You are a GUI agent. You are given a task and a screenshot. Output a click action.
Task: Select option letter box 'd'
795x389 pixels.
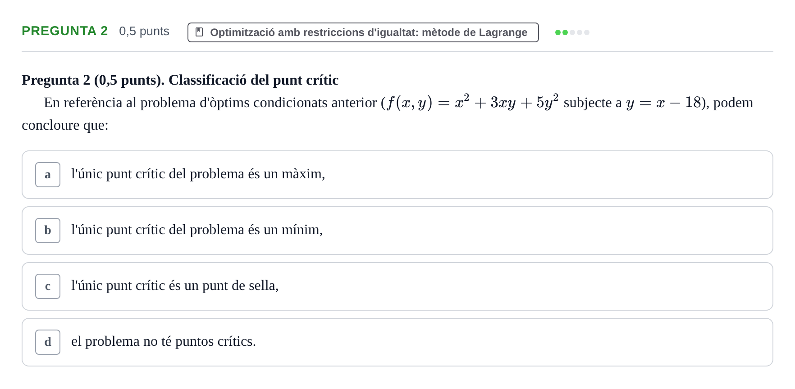click(x=48, y=342)
